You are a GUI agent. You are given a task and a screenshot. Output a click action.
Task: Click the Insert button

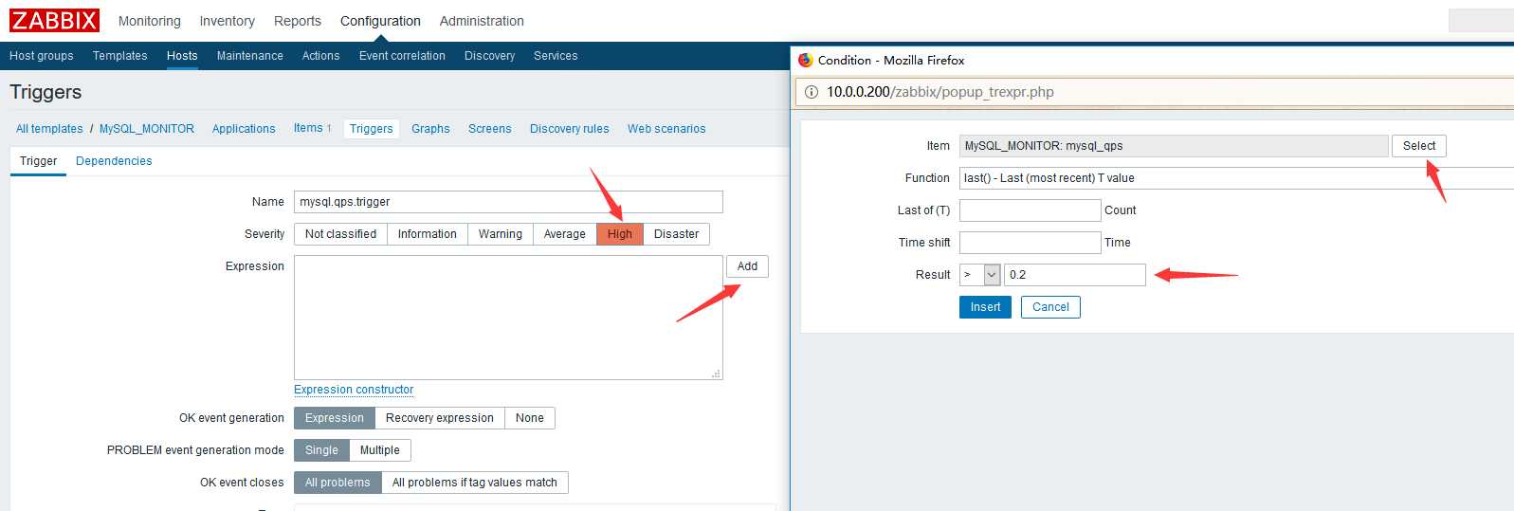coord(985,307)
